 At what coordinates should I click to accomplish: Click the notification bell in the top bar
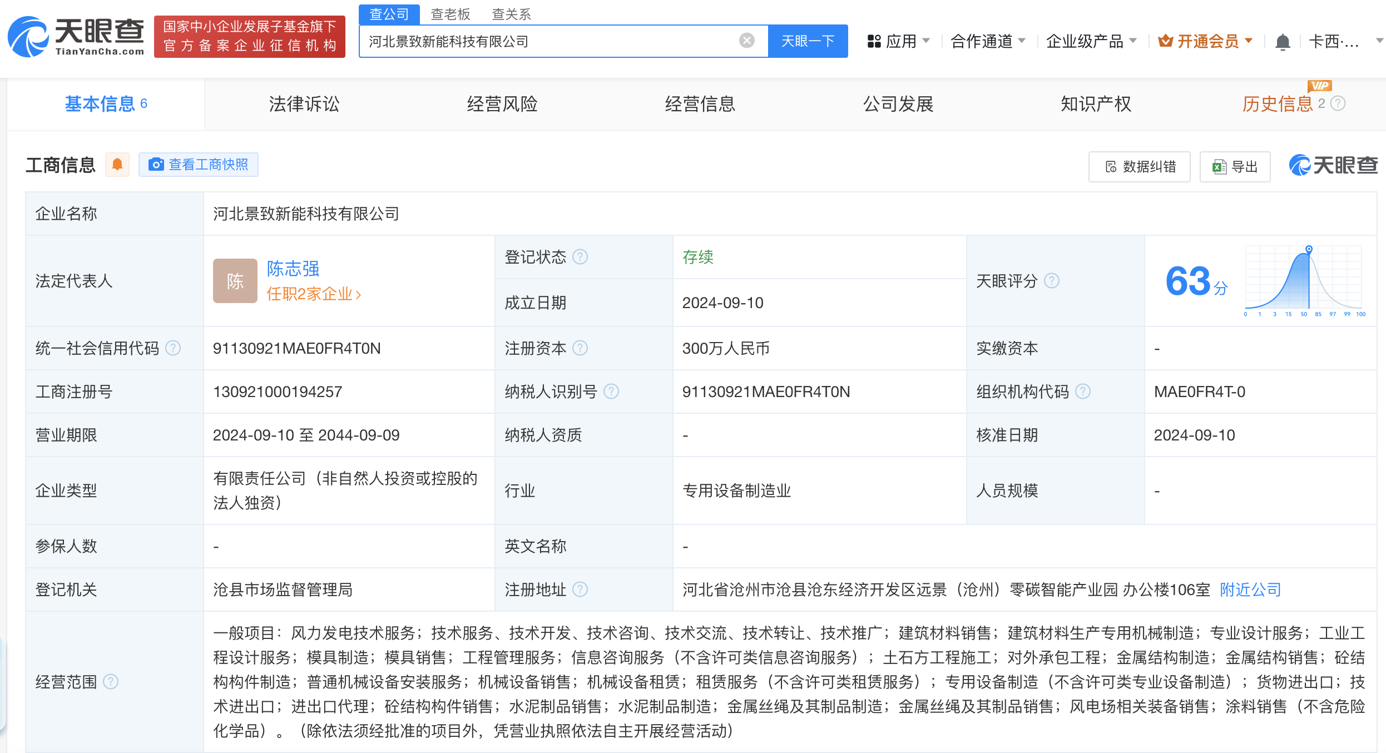click(1283, 41)
